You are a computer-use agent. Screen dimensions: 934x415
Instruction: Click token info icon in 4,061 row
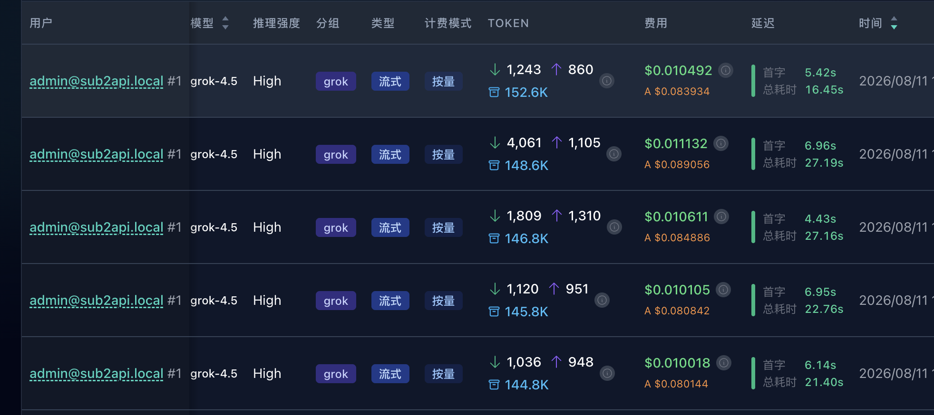614,154
